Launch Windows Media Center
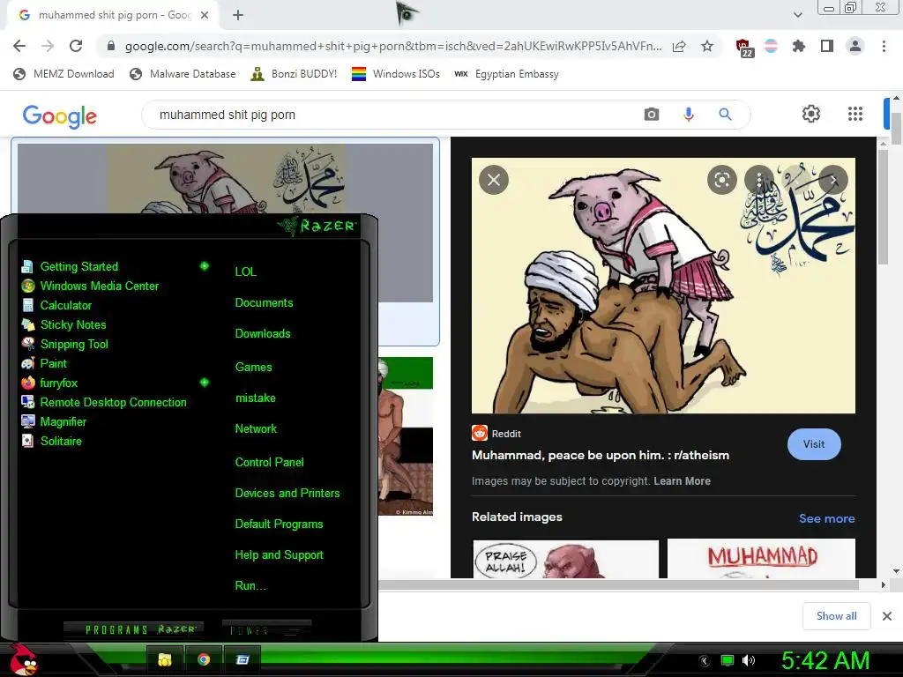903x677 pixels. click(90, 286)
